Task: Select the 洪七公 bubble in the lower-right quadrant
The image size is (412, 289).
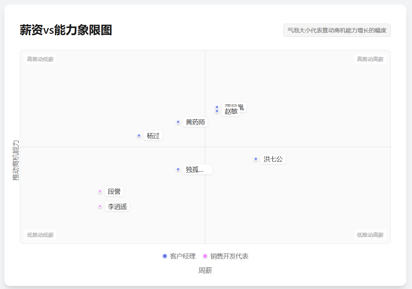Action: 256,159
